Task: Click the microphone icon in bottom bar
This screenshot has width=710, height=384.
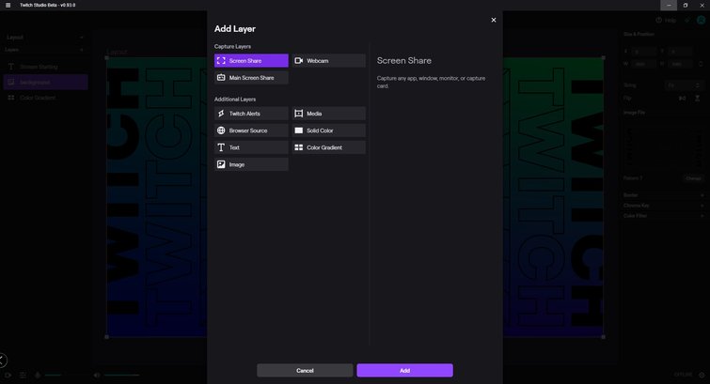Action: (x=38, y=375)
